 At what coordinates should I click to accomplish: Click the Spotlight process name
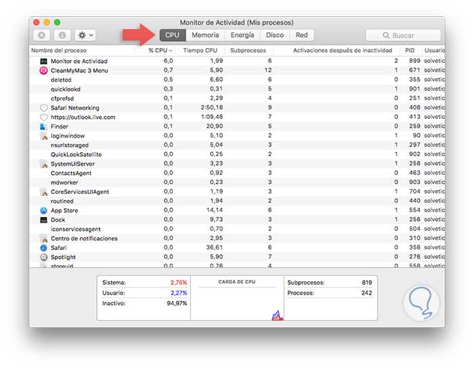[x=63, y=257]
